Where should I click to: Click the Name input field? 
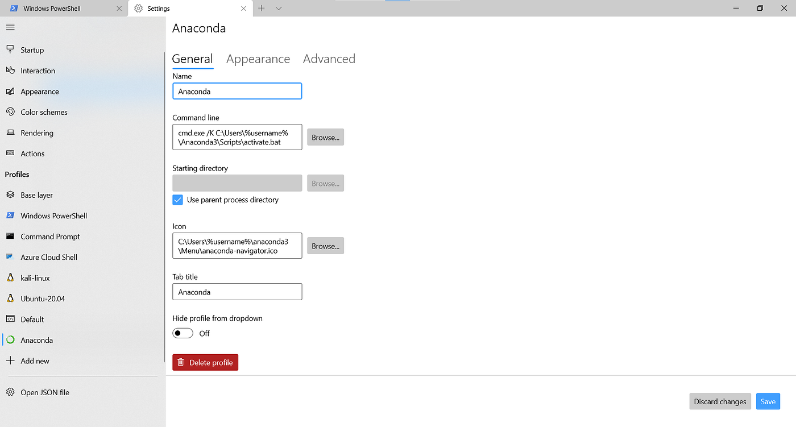coord(237,91)
